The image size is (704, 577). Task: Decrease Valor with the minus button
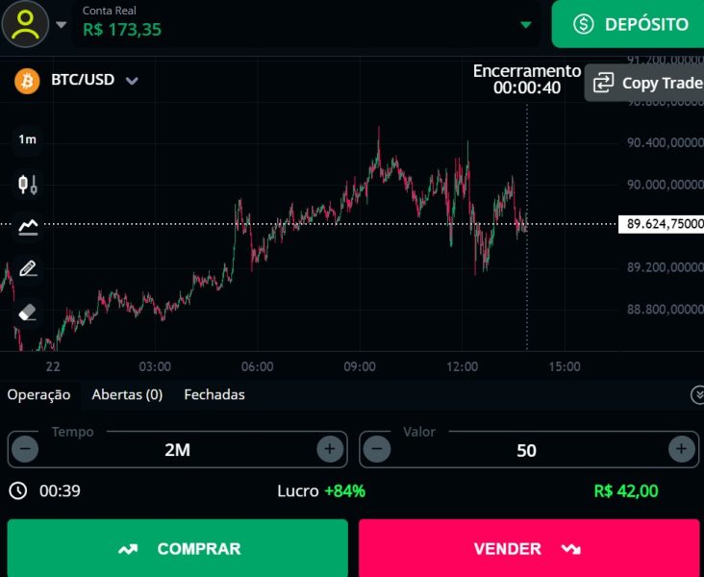[377, 449]
